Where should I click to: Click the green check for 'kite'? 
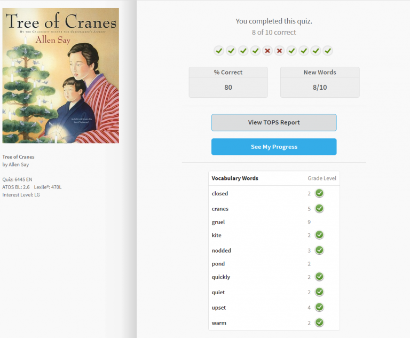319,235
